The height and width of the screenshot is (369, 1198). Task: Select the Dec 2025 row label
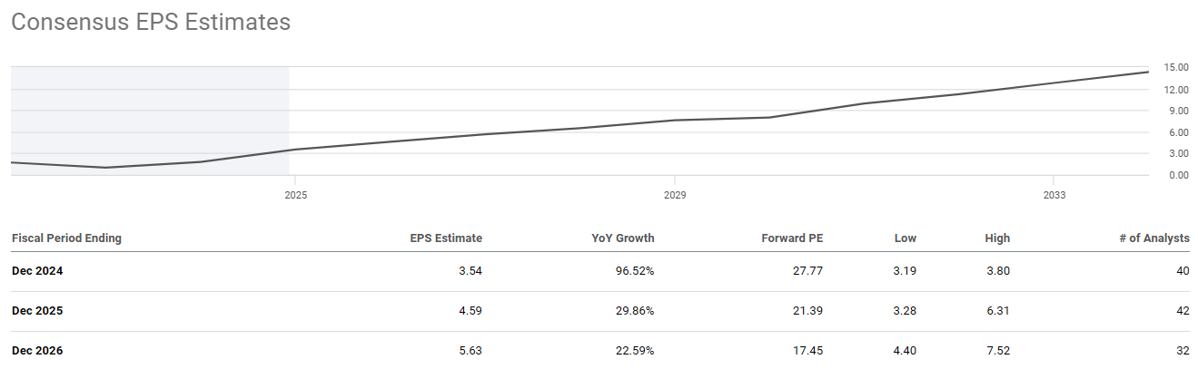click(x=37, y=310)
